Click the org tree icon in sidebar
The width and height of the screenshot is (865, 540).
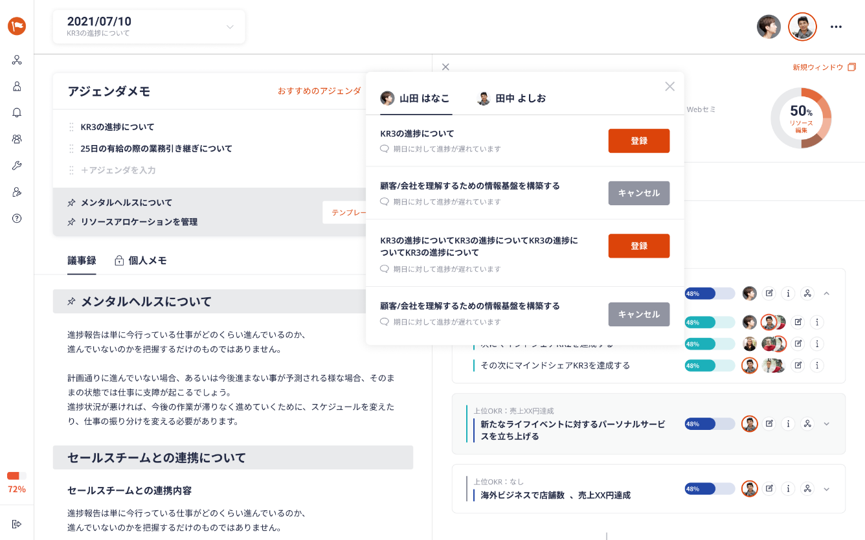[17, 60]
